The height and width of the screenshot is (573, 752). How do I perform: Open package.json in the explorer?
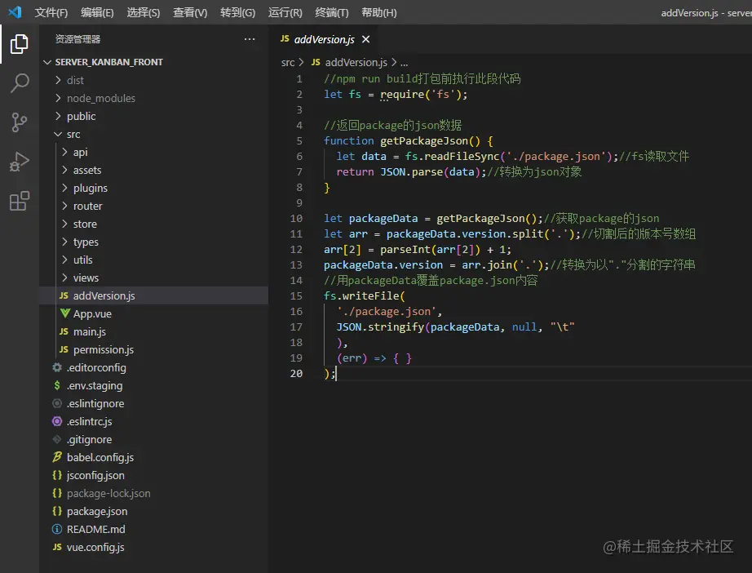pyautogui.click(x=96, y=511)
